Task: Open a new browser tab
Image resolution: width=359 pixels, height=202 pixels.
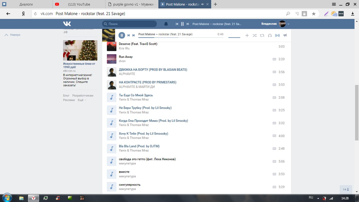Action: pyautogui.click(x=215, y=4)
